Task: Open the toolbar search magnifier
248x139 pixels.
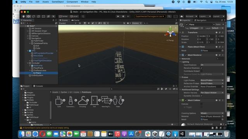Action: [x=169, y=16]
